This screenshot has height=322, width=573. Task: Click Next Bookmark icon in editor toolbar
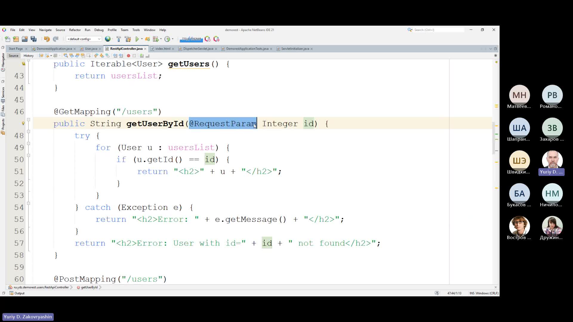click(102, 56)
